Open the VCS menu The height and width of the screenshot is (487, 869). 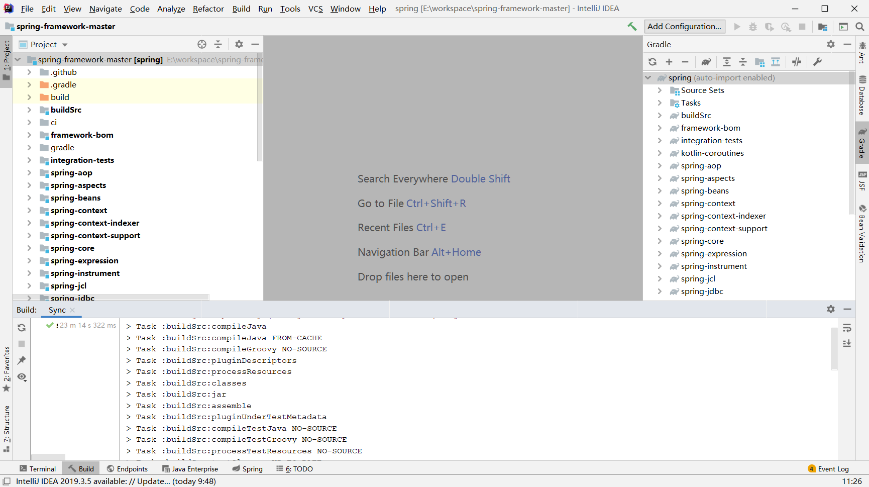[x=315, y=9]
